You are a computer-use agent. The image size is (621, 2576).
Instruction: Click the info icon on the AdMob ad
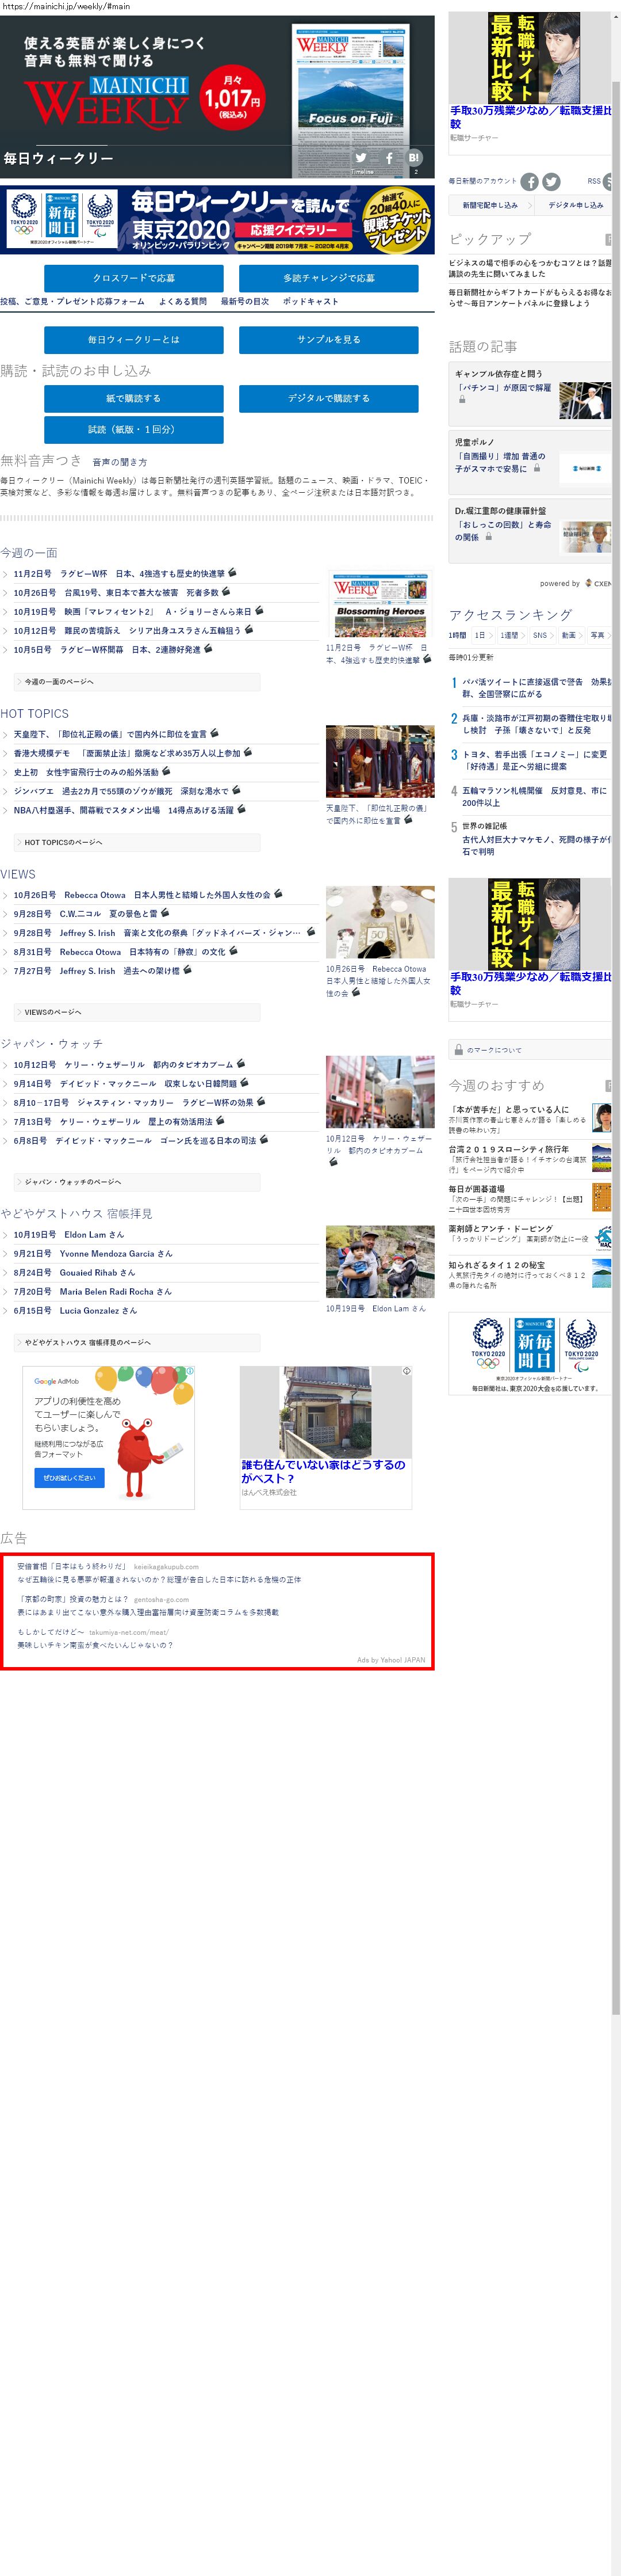(190, 1371)
